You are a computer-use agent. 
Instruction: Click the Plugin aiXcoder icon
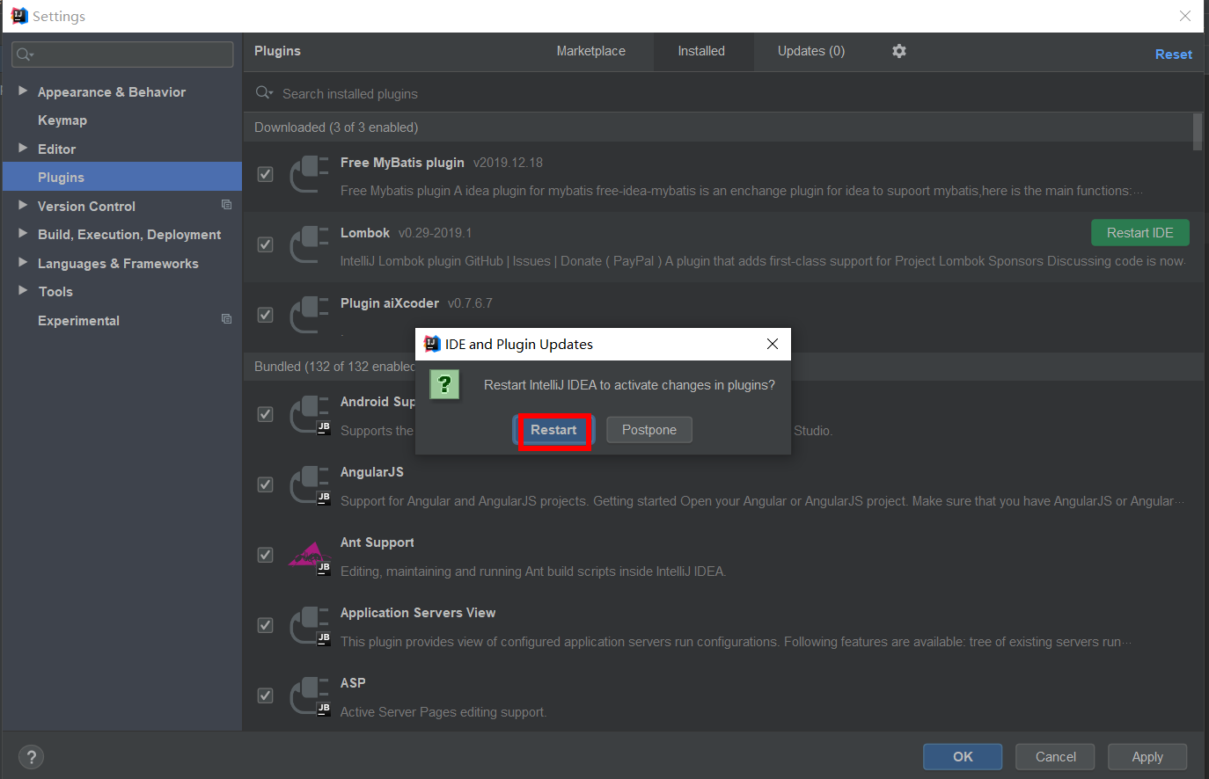pyautogui.click(x=310, y=315)
